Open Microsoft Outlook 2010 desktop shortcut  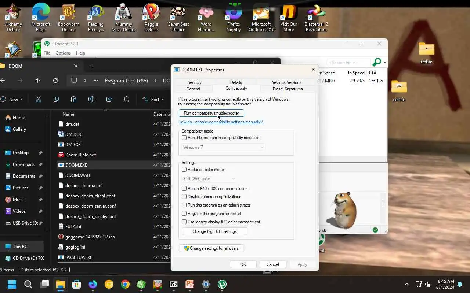[261, 18]
